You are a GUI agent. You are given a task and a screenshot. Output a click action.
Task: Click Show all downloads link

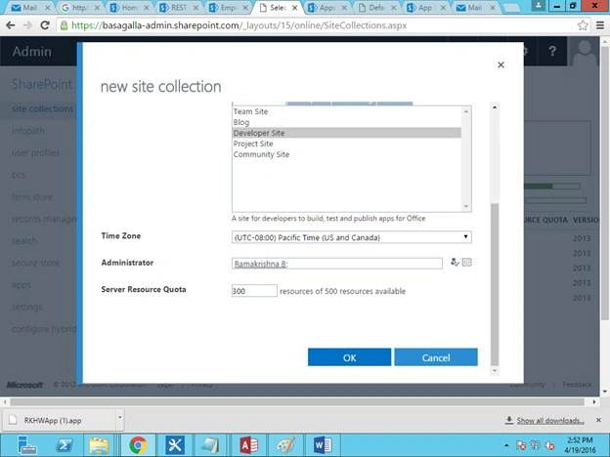pos(550,421)
